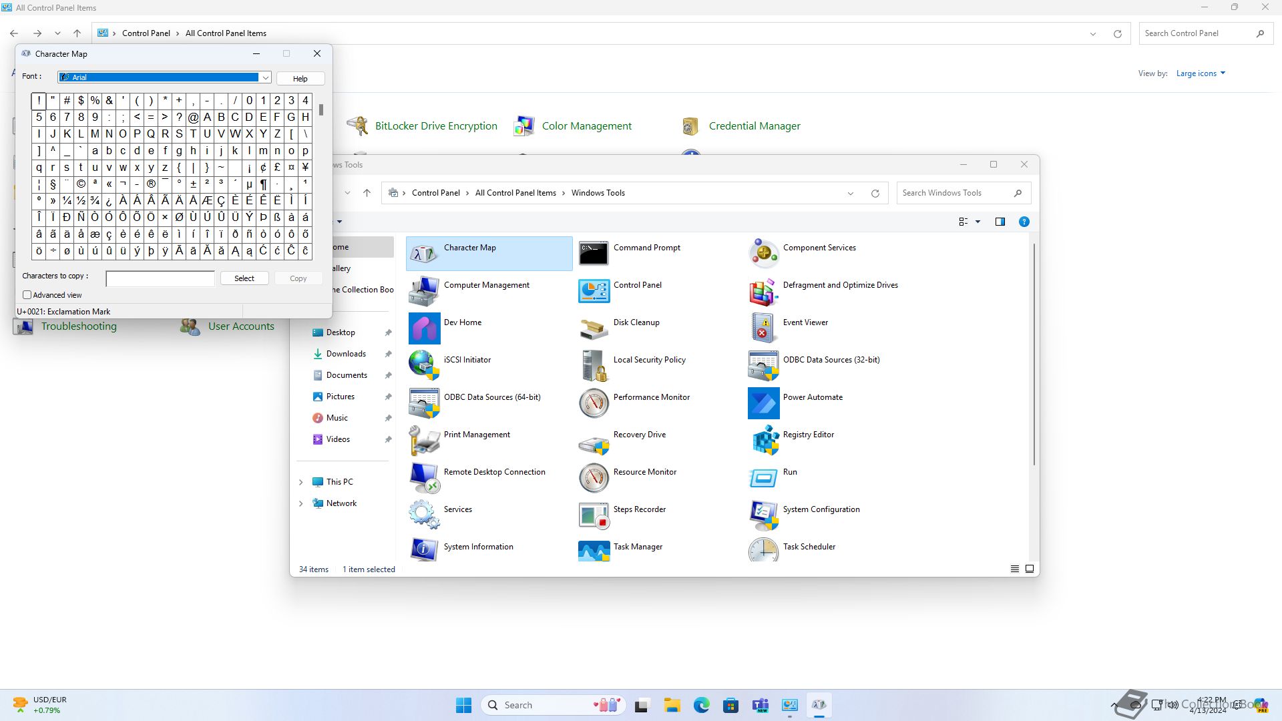Open Disk Cleanup icon
This screenshot has height=721, width=1282.
pyautogui.click(x=593, y=328)
